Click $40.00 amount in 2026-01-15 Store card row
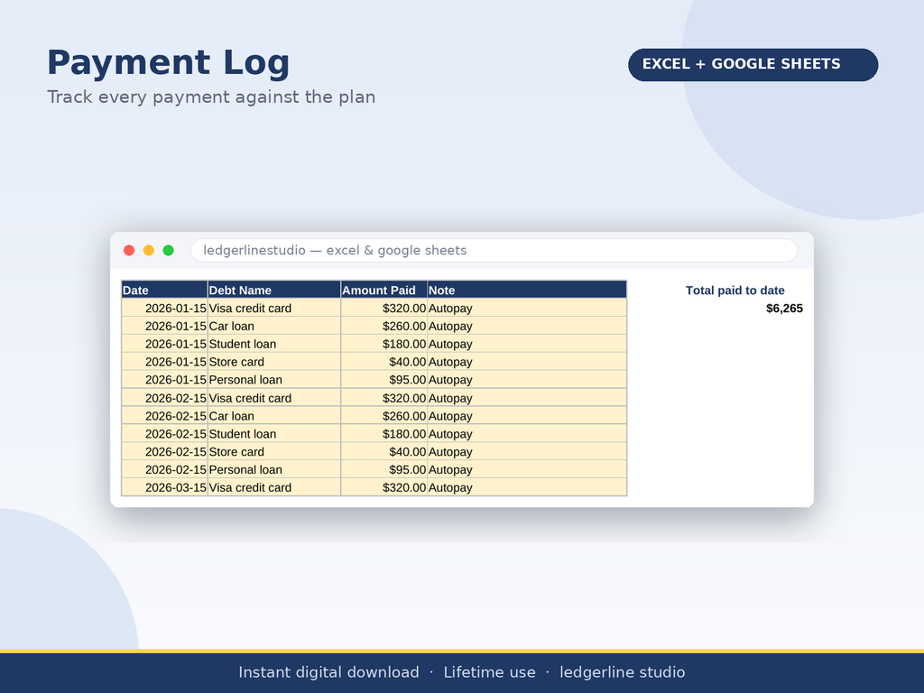 384,362
